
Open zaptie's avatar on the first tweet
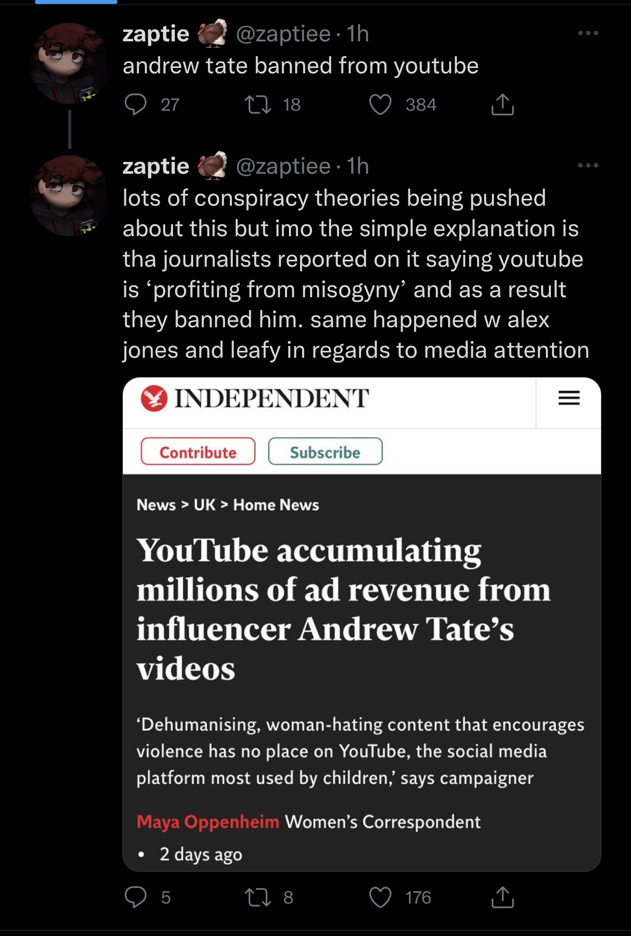point(69,63)
